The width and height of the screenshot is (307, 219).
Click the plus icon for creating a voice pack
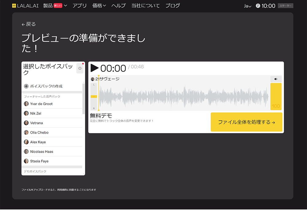click(26, 86)
